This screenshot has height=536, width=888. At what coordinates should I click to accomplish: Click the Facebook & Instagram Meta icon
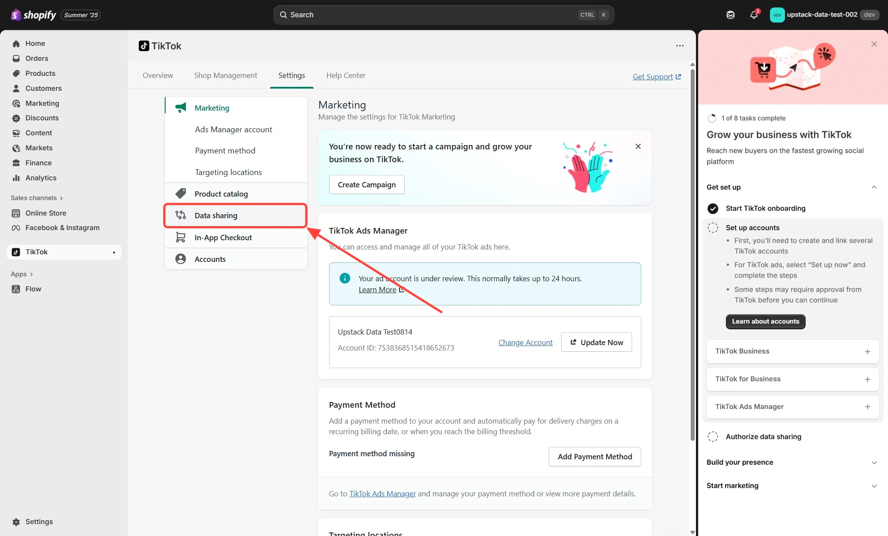[x=16, y=228]
